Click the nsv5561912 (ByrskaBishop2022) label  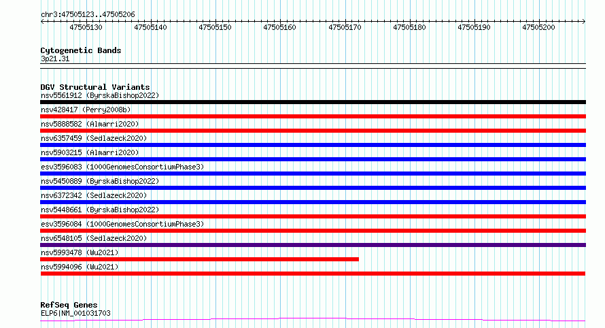(x=100, y=95)
